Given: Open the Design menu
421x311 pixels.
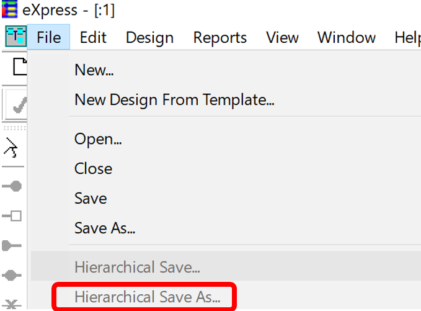Looking at the screenshot, I should pos(150,37).
